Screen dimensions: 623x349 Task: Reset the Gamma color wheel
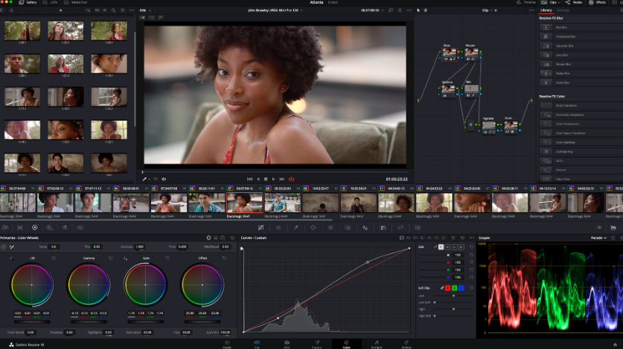pyautogui.click(x=111, y=258)
